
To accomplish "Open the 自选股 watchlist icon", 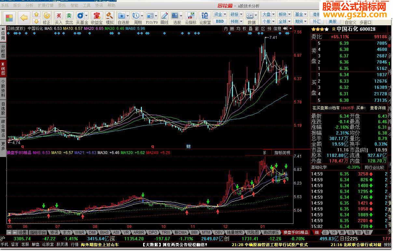I will (122, 18).
